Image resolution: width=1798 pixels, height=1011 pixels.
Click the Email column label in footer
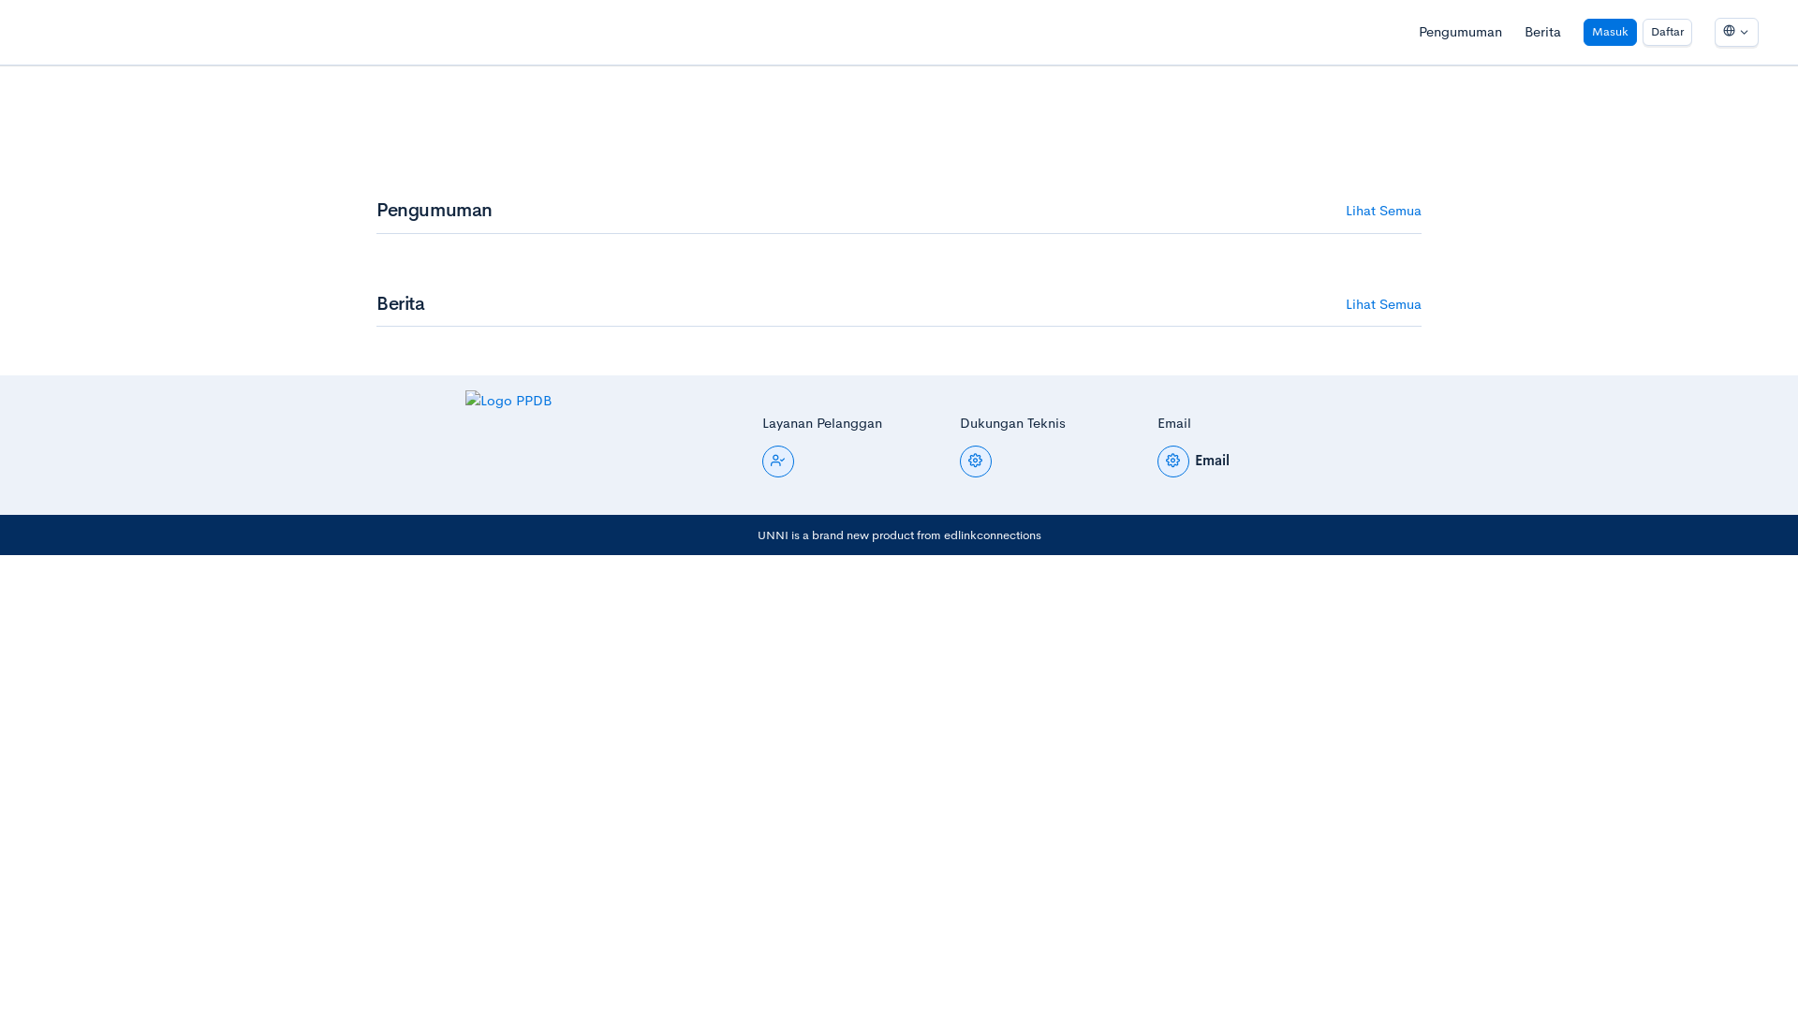(1173, 423)
